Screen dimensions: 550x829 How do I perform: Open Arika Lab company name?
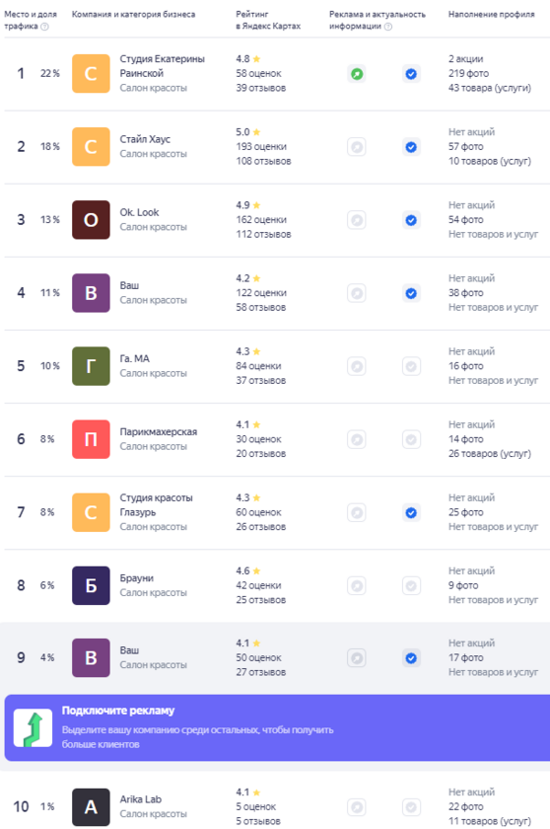(140, 799)
